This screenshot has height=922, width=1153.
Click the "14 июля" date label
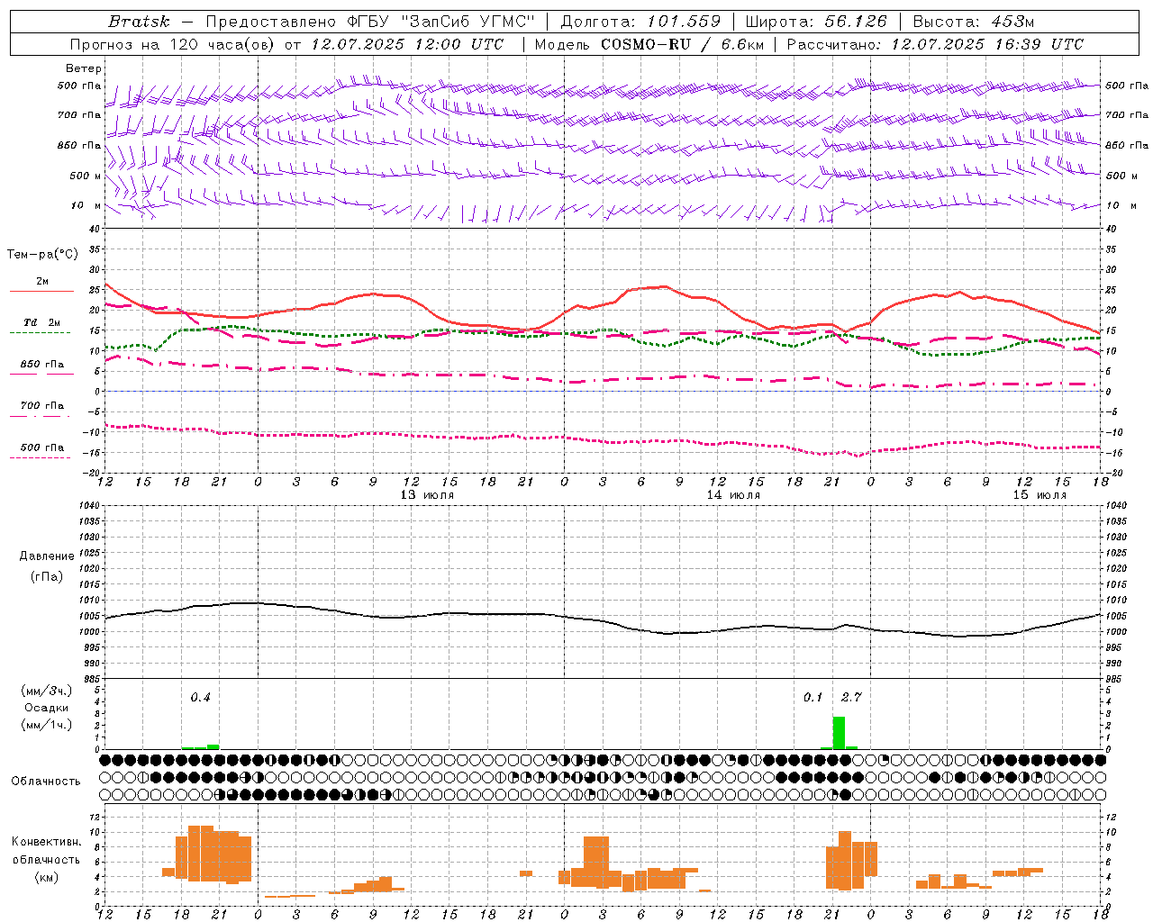click(733, 495)
